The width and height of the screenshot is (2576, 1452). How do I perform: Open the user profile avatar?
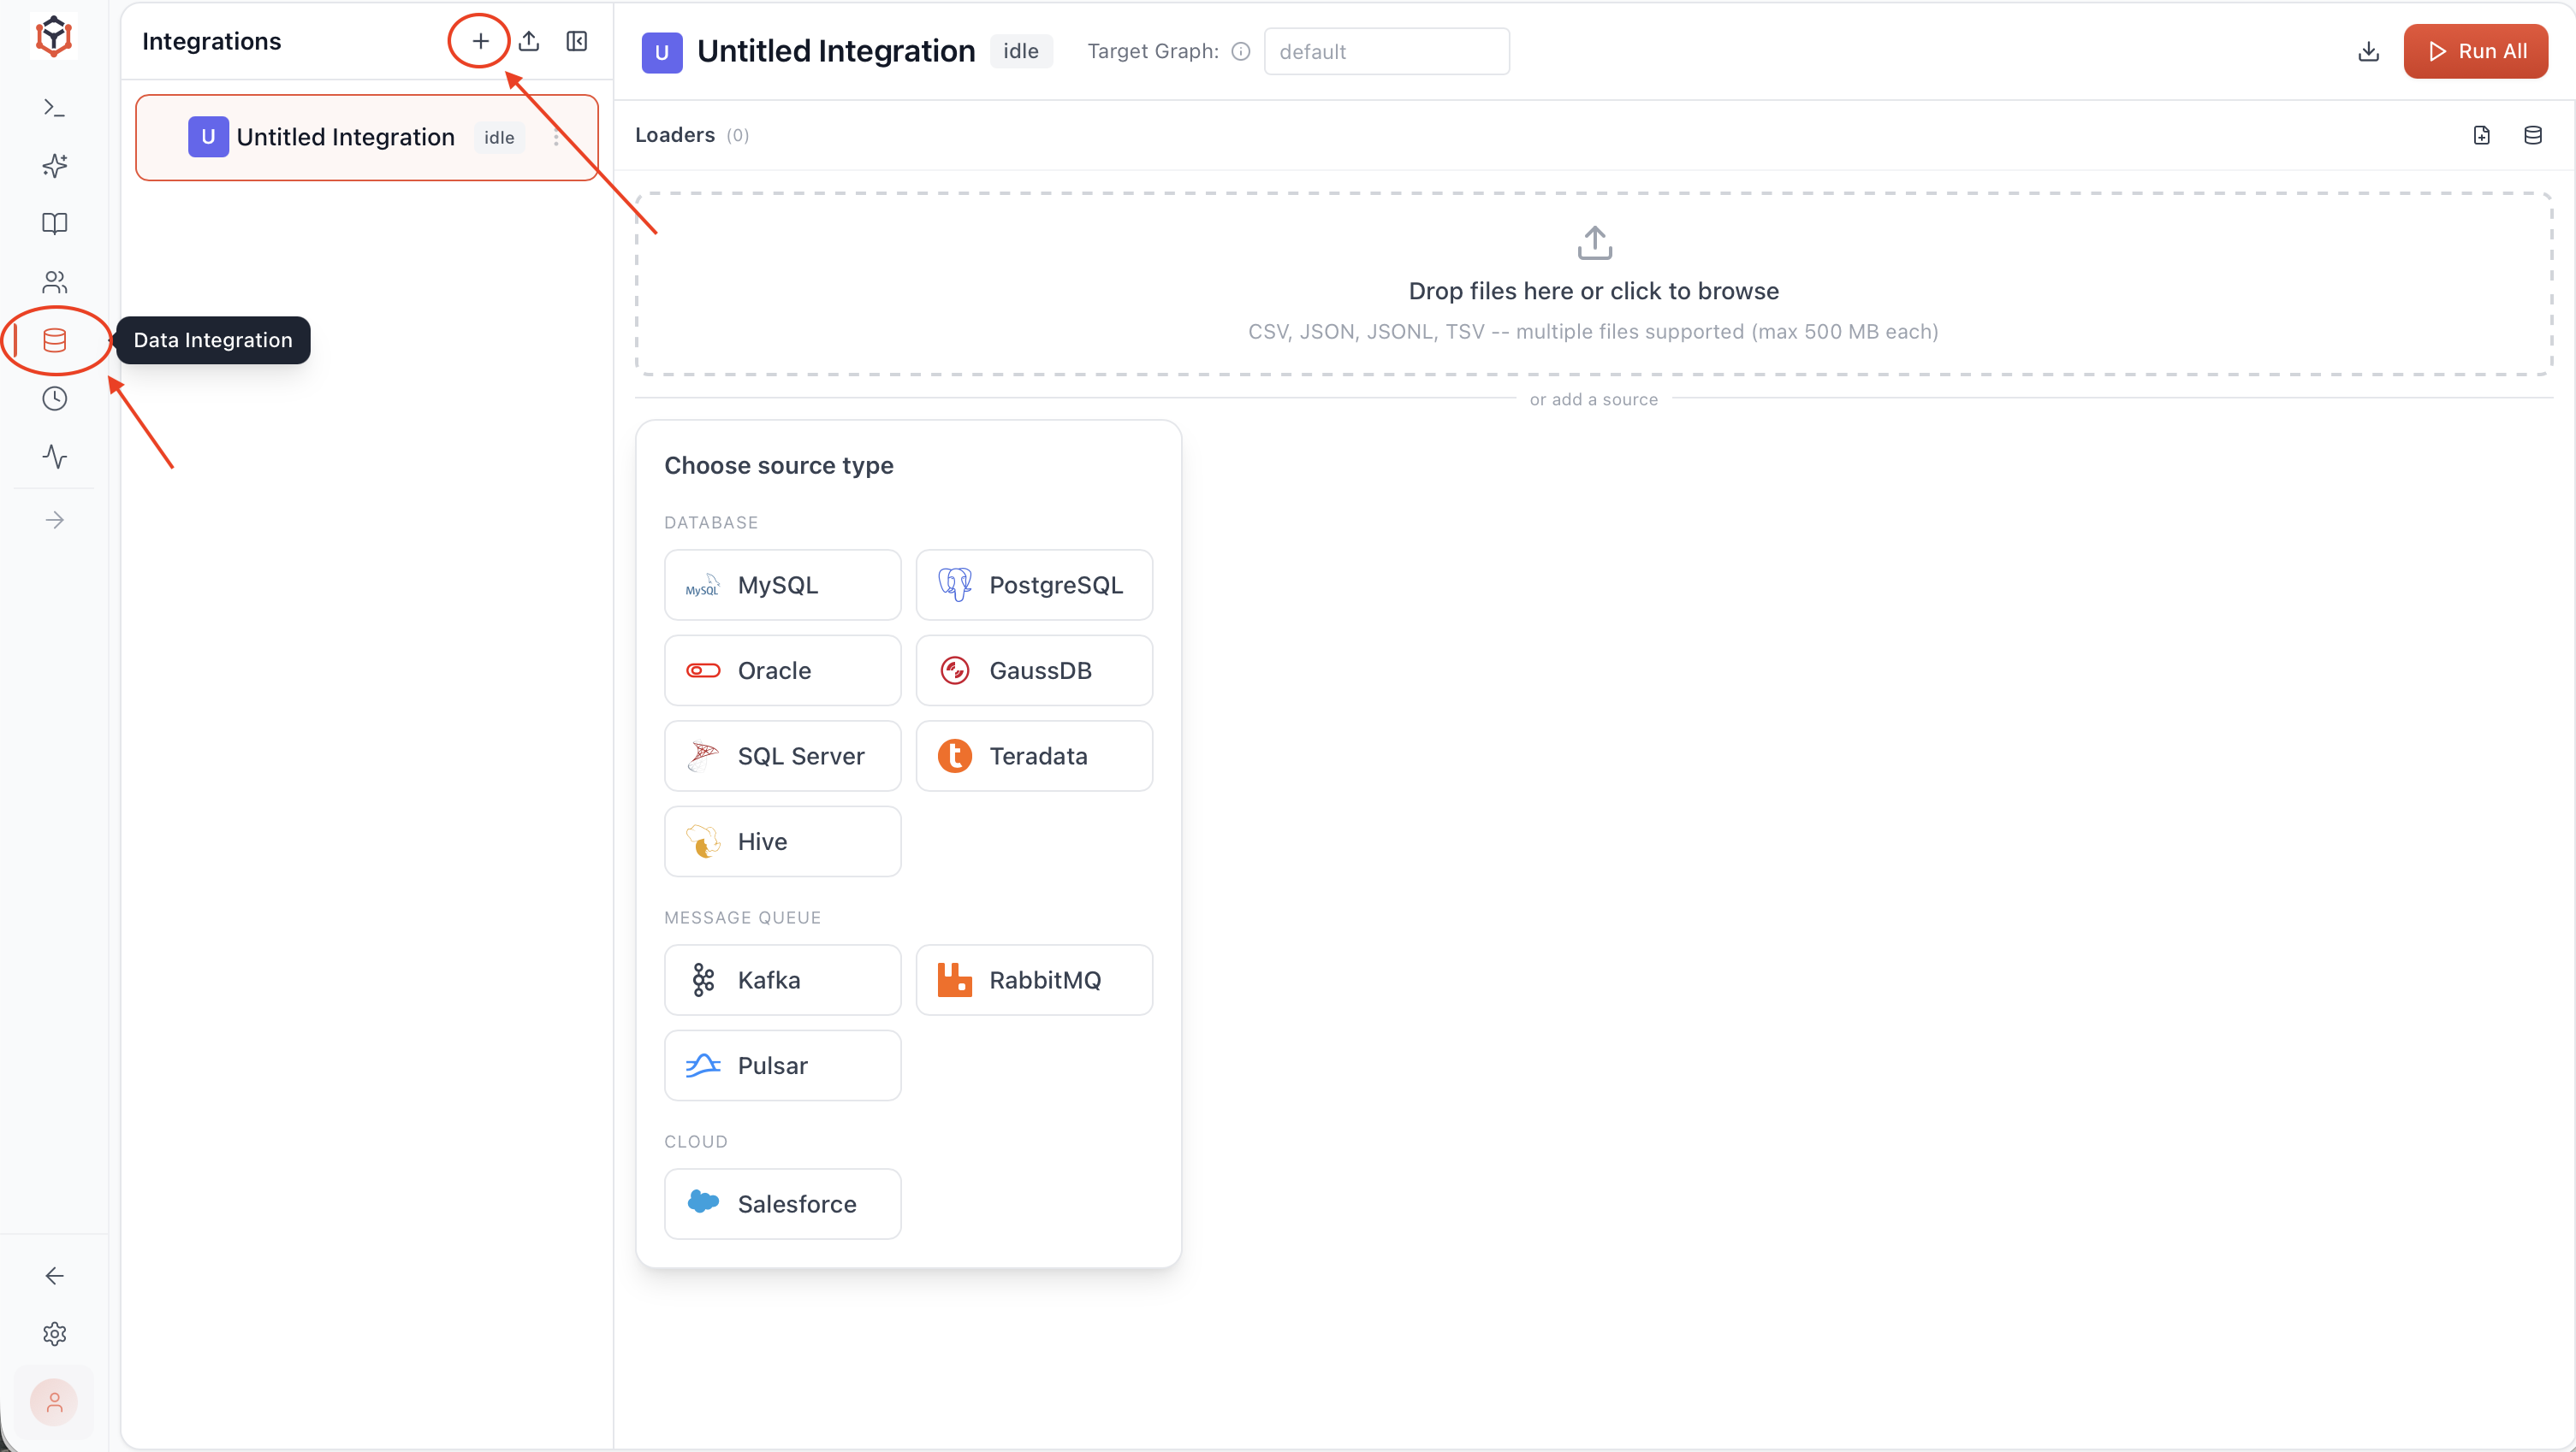pos(54,1402)
